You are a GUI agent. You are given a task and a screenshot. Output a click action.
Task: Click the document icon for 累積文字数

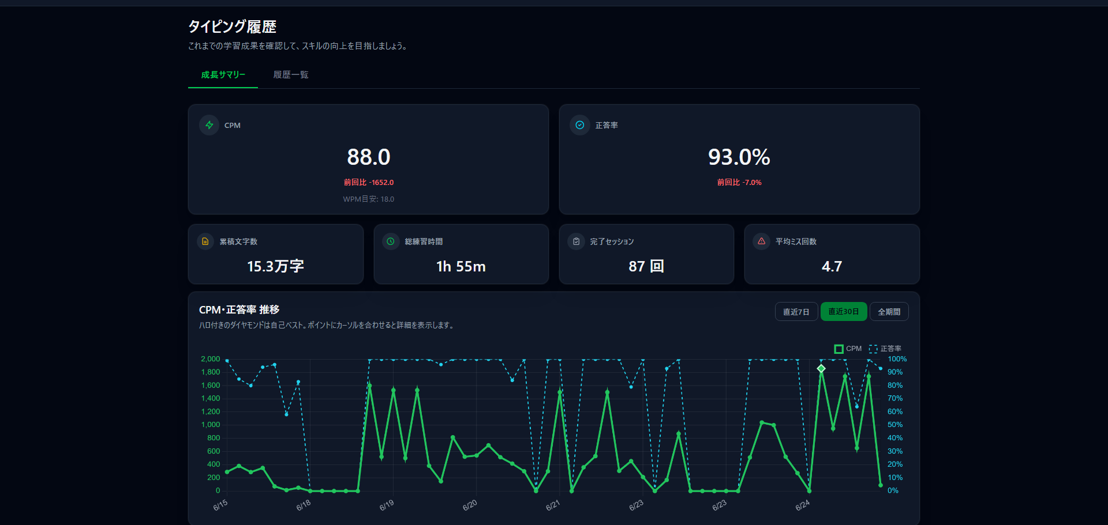[205, 241]
